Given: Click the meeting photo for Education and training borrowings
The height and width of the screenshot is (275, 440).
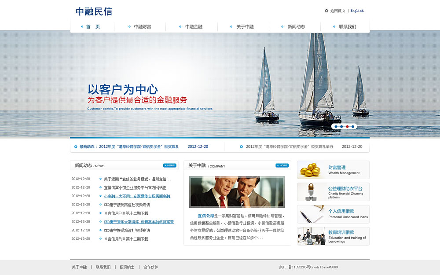Looking at the screenshot, I should [312, 236].
